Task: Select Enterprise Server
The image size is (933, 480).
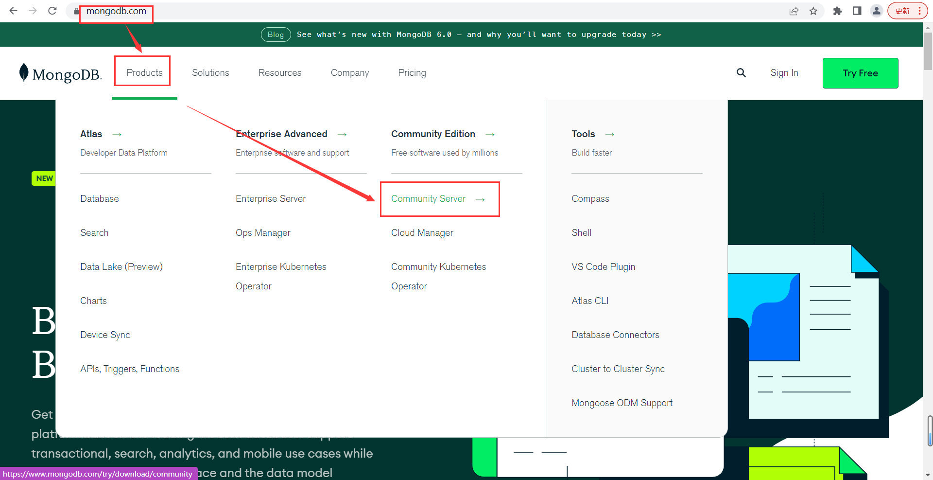Action: 271,198
